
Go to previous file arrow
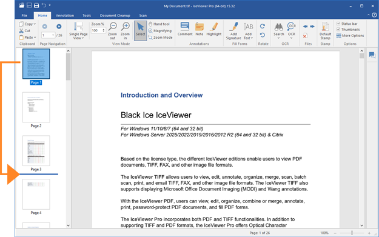click(x=305, y=26)
